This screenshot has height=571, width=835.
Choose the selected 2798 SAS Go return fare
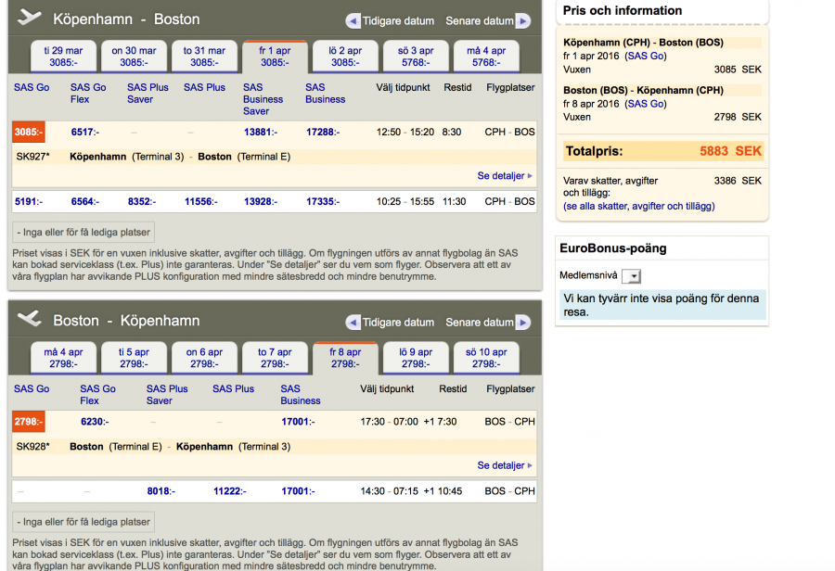pyautogui.click(x=30, y=422)
